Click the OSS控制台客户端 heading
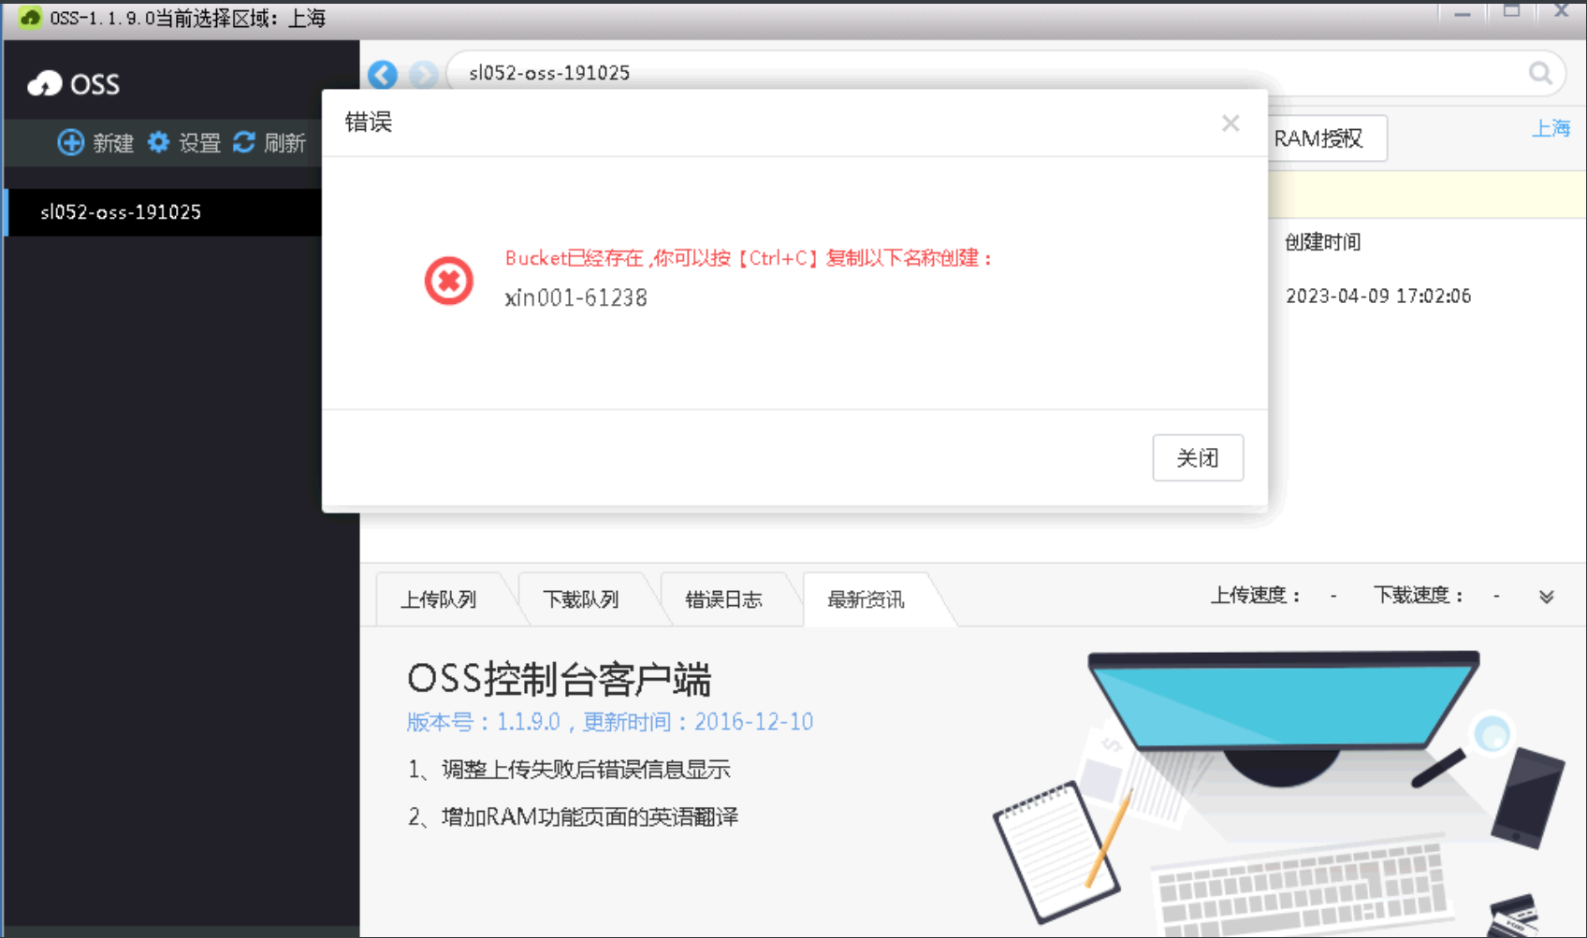This screenshot has width=1587, height=938. pyautogui.click(x=559, y=679)
